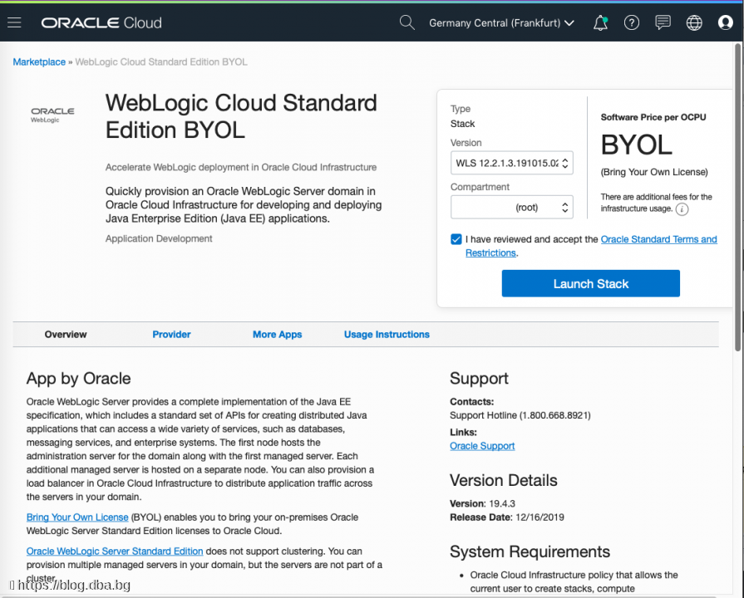
Task: Switch to the Provider tab
Action: point(171,335)
